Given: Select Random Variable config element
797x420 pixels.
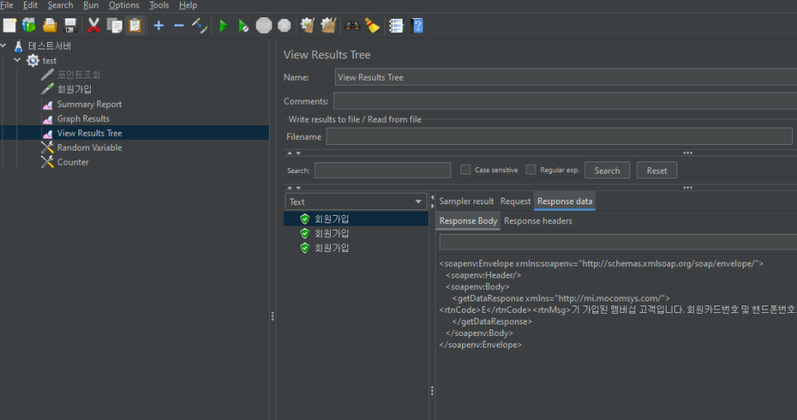Looking at the screenshot, I should [89, 147].
